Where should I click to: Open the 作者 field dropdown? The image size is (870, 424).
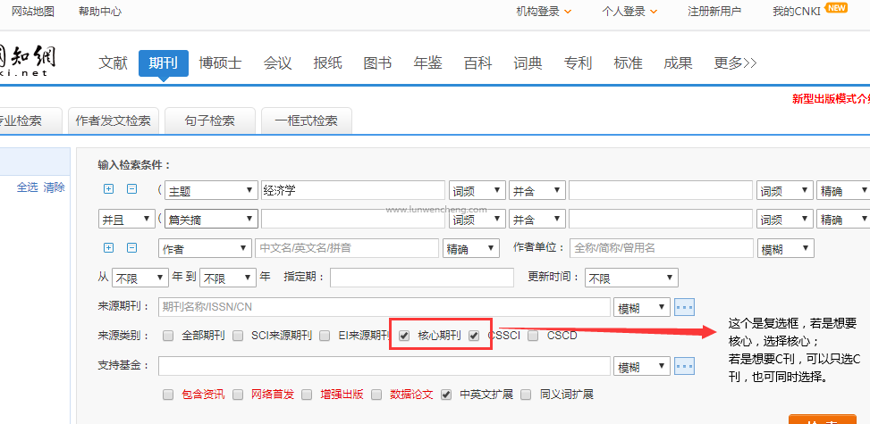point(206,248)
